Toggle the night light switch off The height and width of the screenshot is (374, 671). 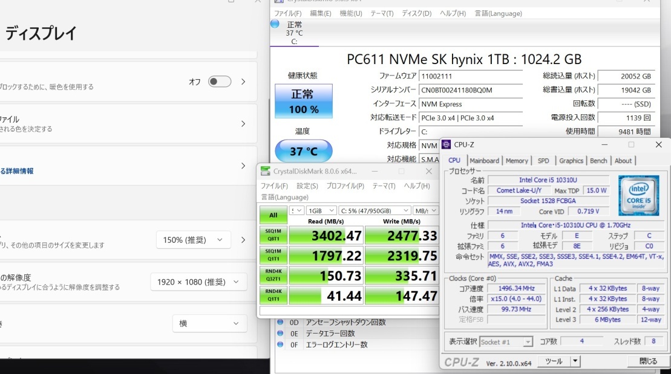[220, 81]
